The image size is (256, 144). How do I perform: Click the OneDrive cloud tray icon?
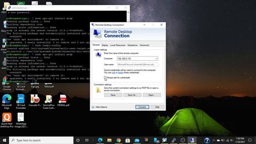coord(218,140)
